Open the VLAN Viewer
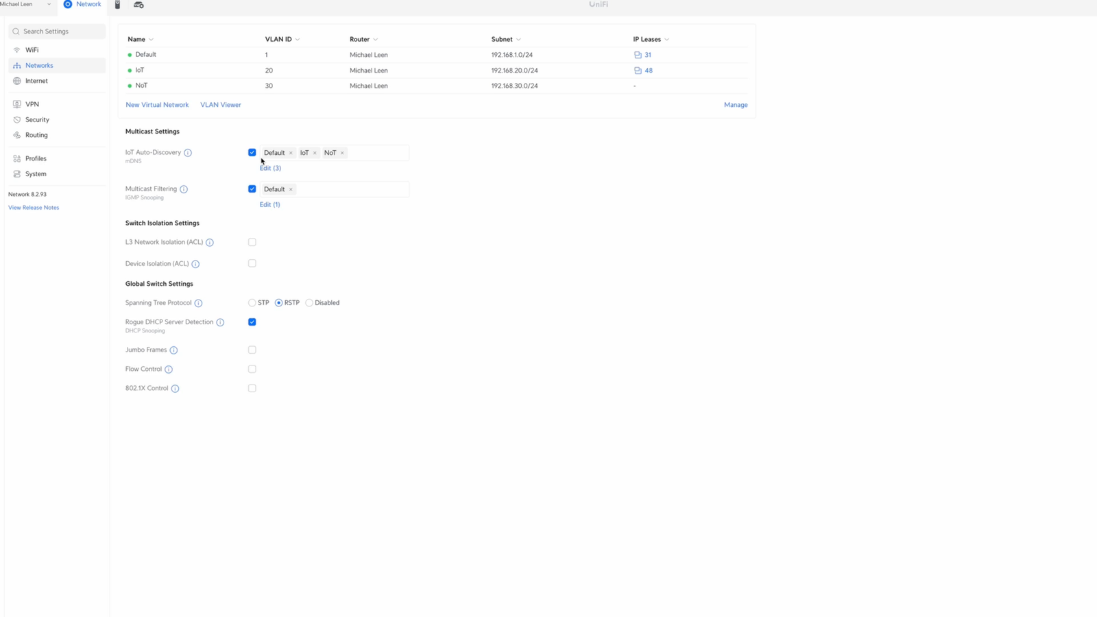 220,104
